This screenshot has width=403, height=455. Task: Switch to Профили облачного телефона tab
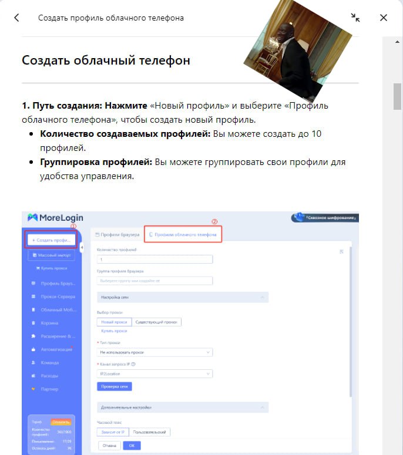pos(183,235)
